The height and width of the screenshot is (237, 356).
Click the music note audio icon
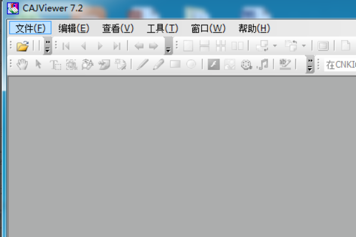pyautogui.click(x=262, y=65)
